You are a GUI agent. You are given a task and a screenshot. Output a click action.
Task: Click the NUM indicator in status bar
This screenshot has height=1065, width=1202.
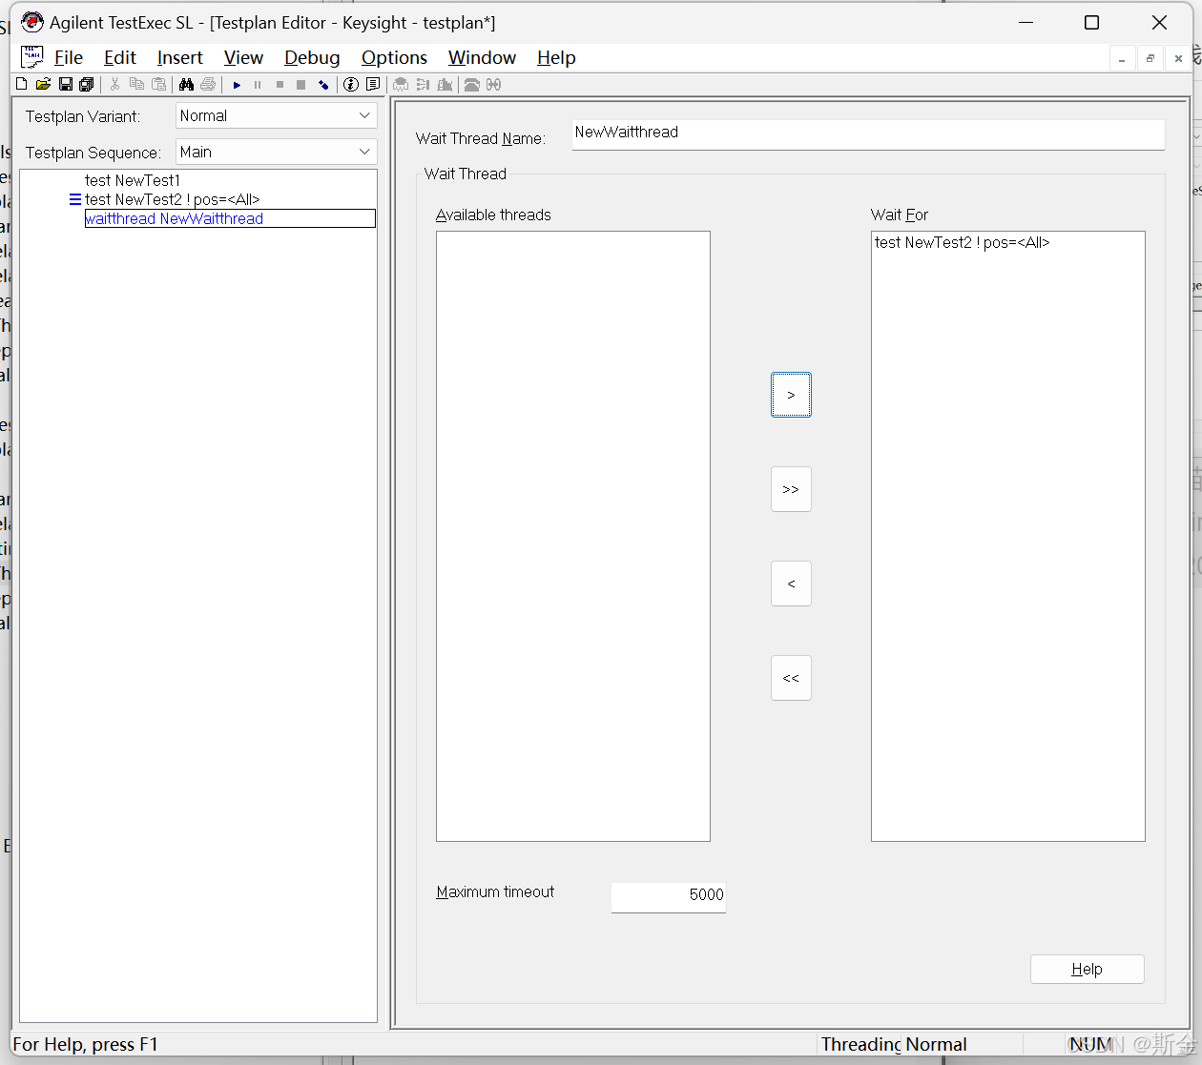coord(1090,1044)
